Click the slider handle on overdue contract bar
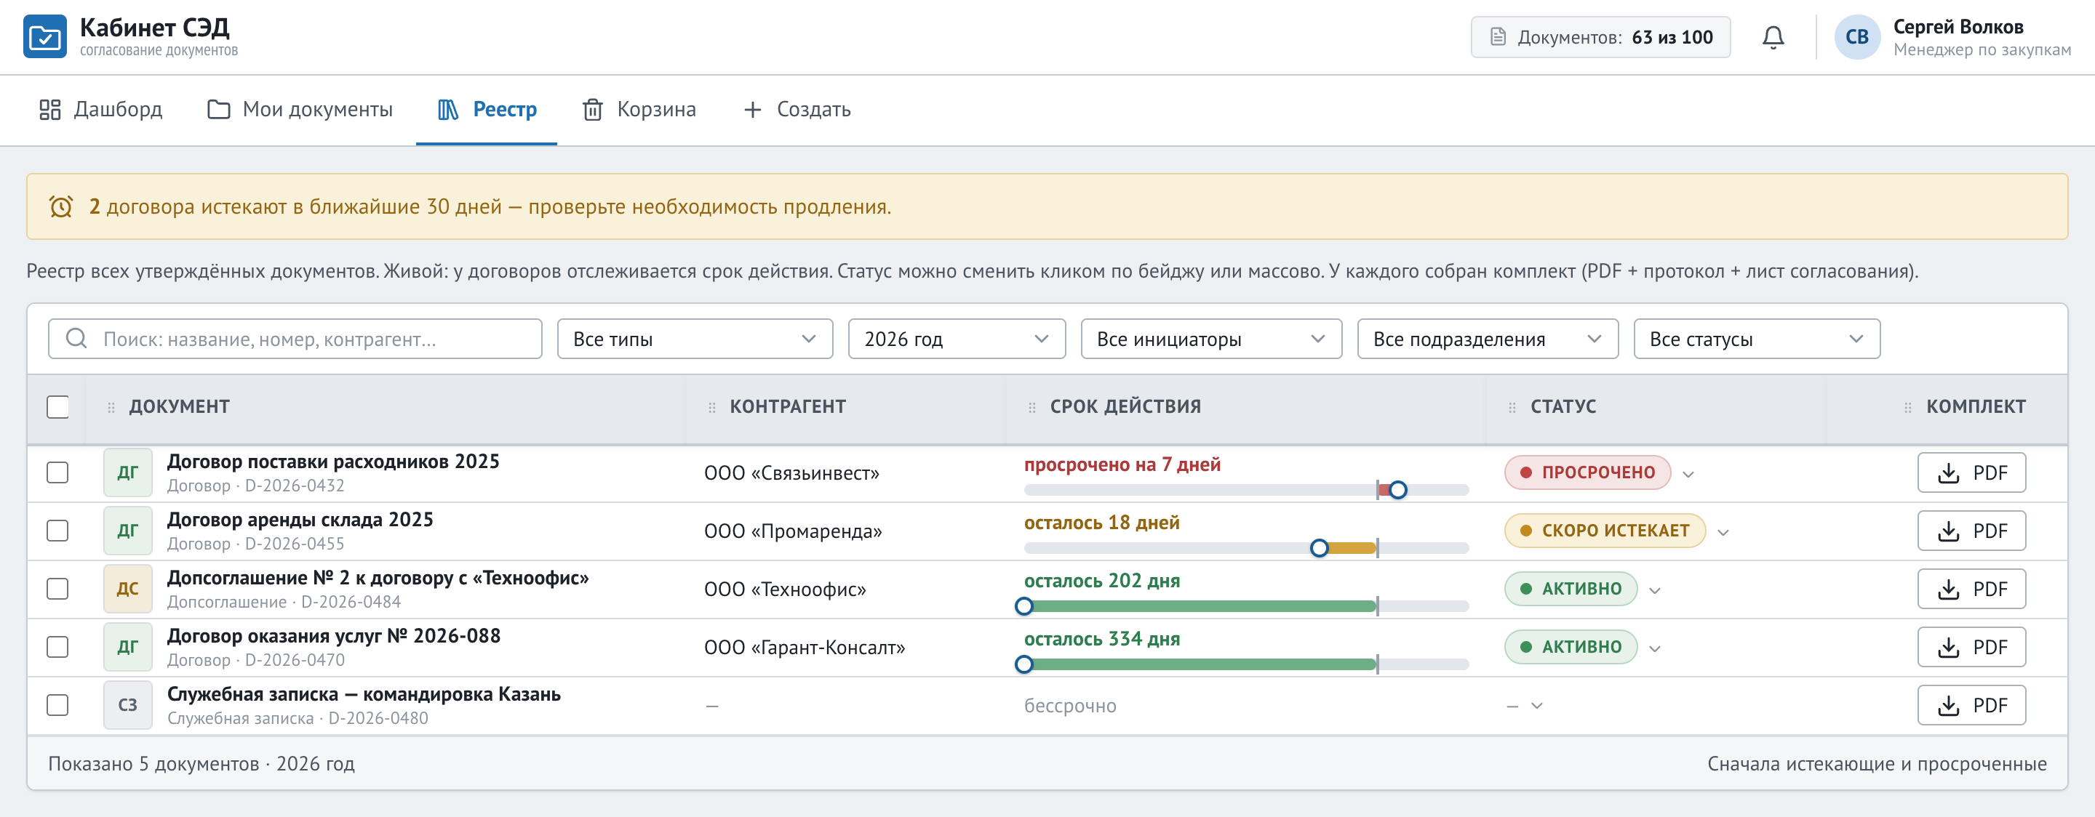This screenshot has width=2095, height=817. (1398, 490)
